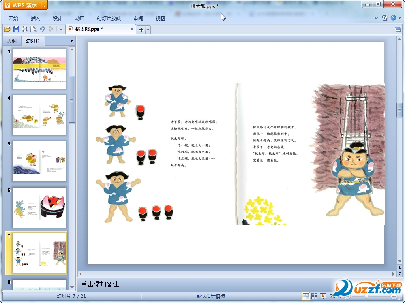Screen dimensions: 405x303
Task: Click the thumbnail pane scrollbar up arrow
Action: [x=72, y=49]
